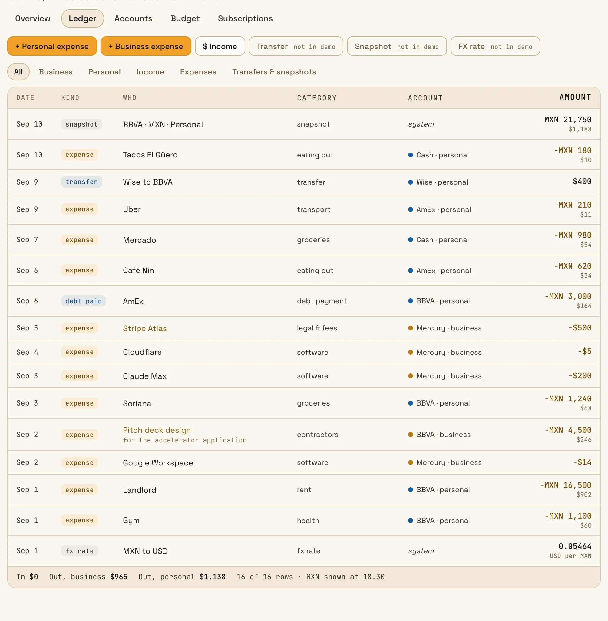
Task: Click the contractors category cell
Action: [x=318, y=435]
